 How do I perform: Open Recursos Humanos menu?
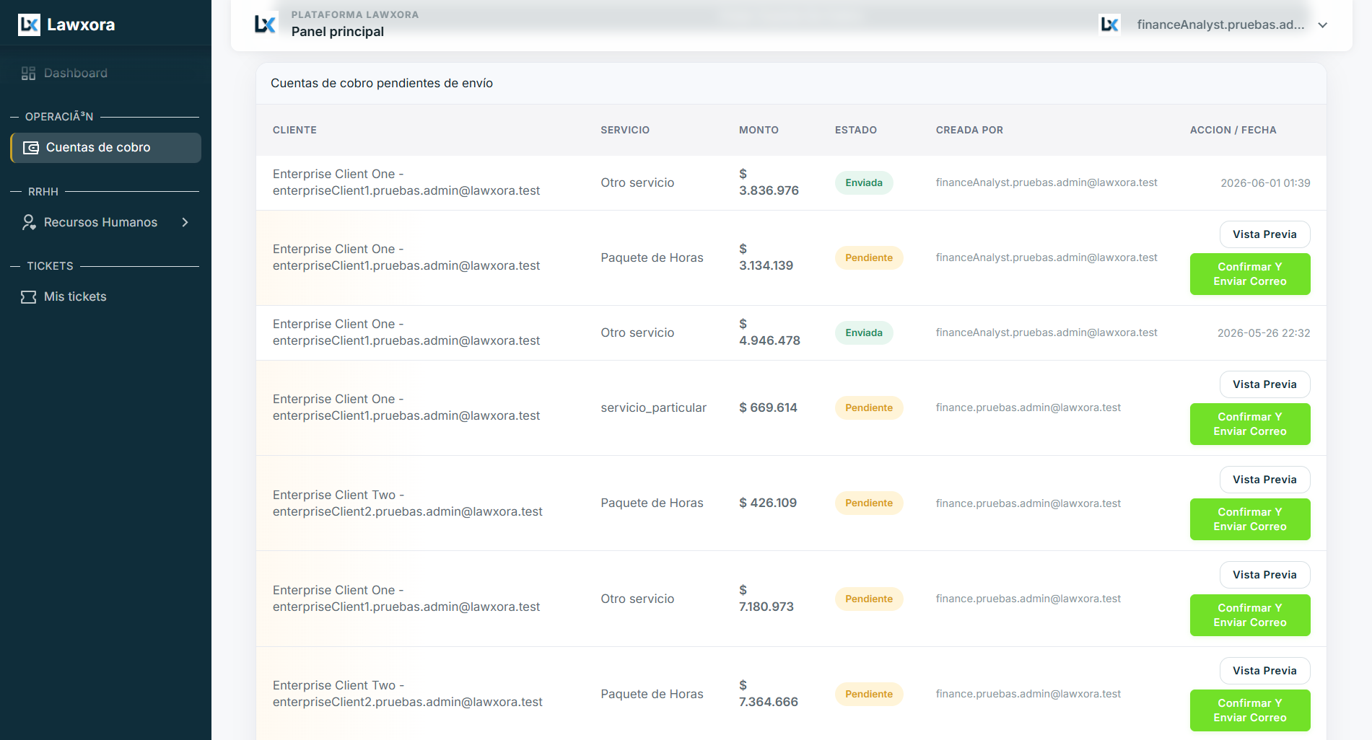point(105,222)
